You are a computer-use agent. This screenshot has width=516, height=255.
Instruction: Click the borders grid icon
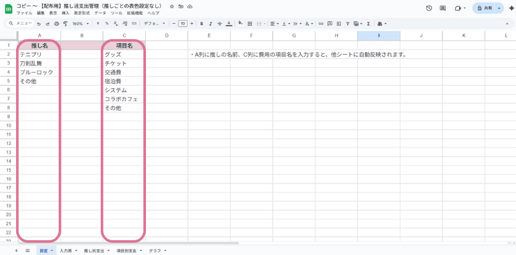250,24
